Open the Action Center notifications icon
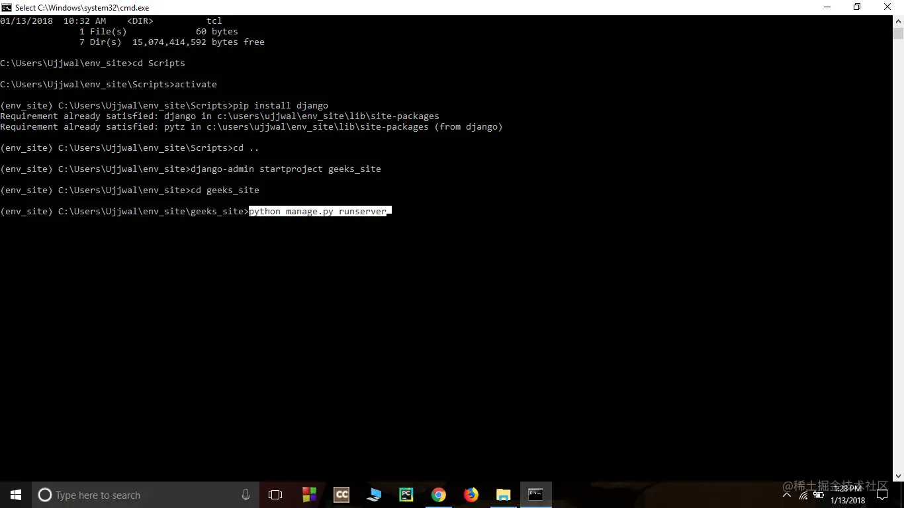Screen dimensions: 904x508 point(881,495)
